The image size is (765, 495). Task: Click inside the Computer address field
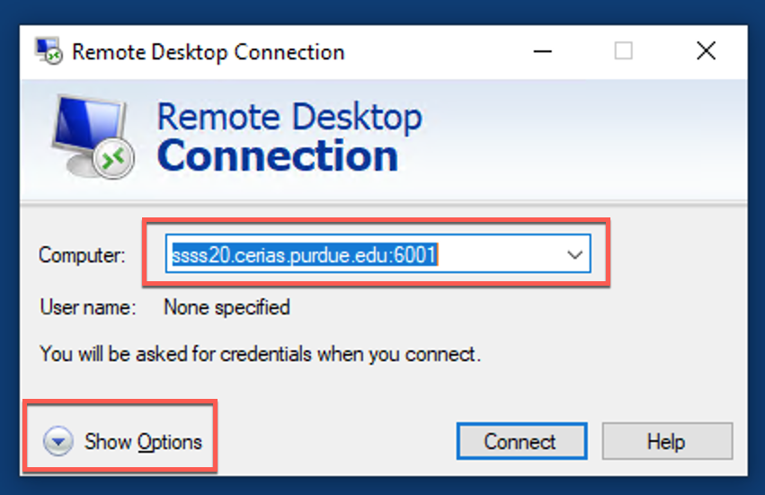[378, 254]
